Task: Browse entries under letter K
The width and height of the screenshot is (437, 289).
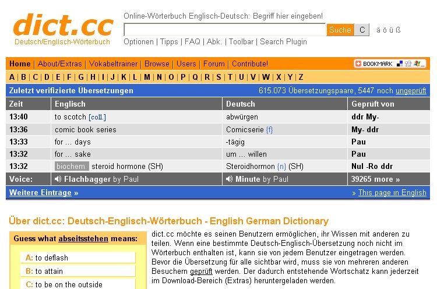Action: tap(124, 77)
